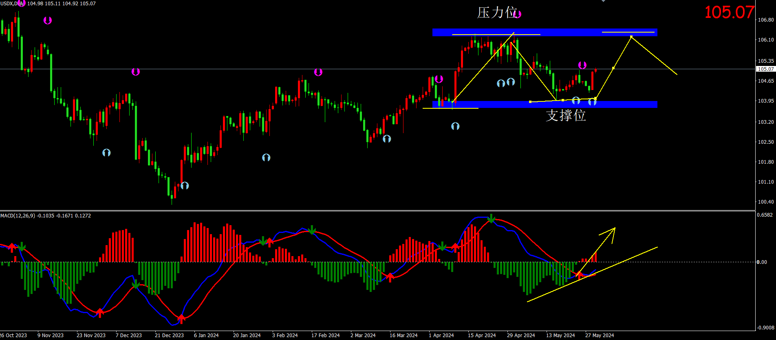776x340 pixels.
Task: Select the magenta arrow marker above early December 2023
Action: point(136,72)
